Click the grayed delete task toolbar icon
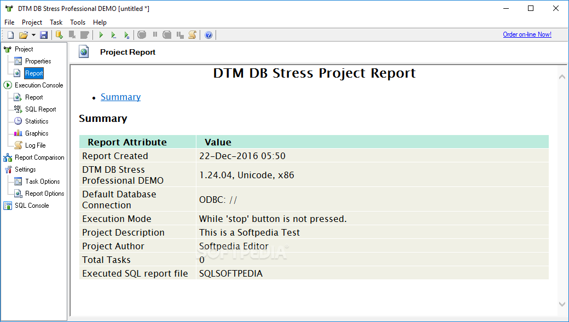The image size is (569, 322). coord(72,35)
